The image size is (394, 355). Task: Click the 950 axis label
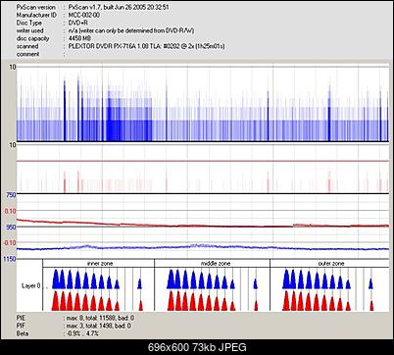coord(11,227)
